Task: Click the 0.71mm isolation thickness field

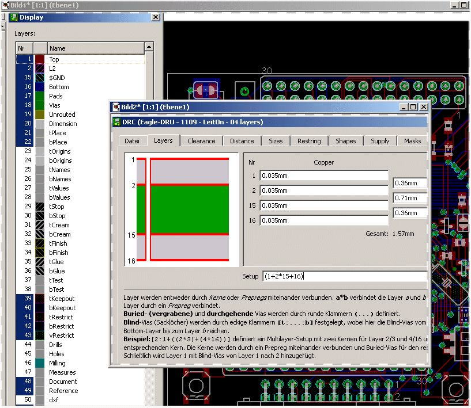Action: pyautogui.click(x=410, y=199)
